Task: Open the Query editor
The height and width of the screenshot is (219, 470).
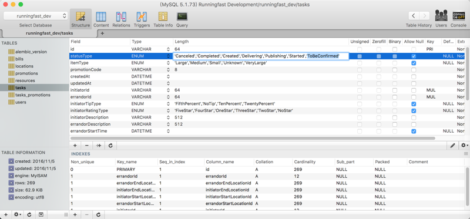Action: pyautogui.click(x=182, y=19)
